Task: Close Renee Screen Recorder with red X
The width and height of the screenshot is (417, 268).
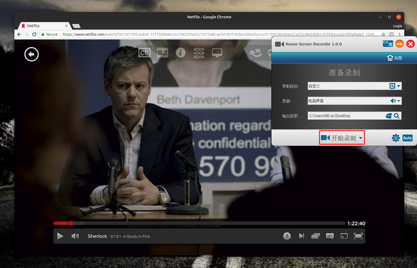Action: 411,44
